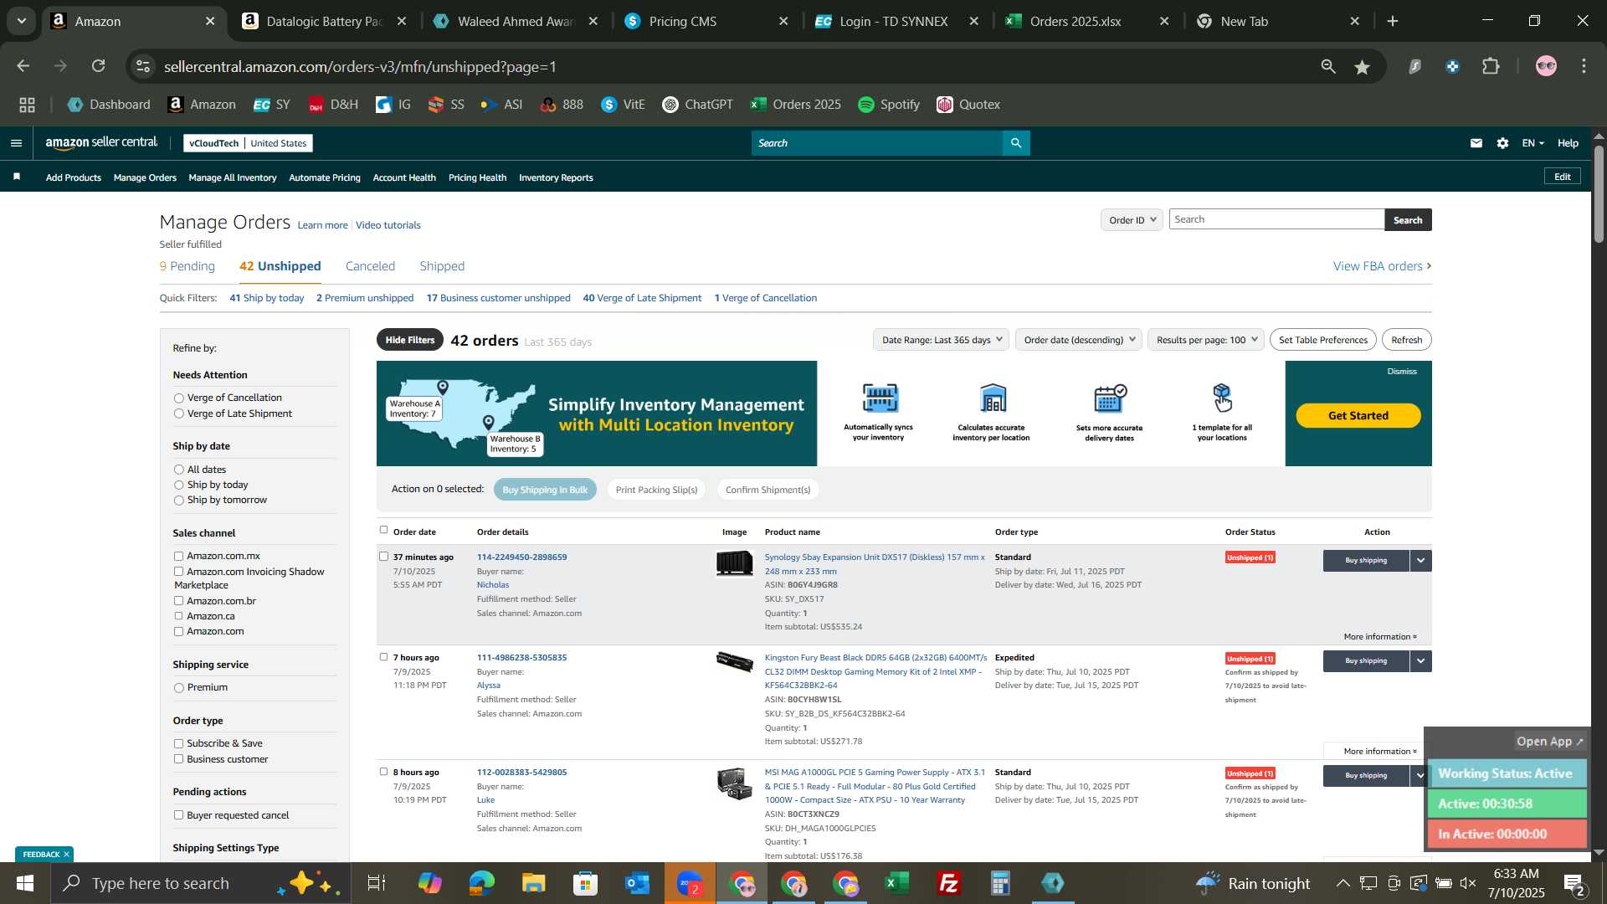Go back using the browser back arrow

(x=23, y=66)
